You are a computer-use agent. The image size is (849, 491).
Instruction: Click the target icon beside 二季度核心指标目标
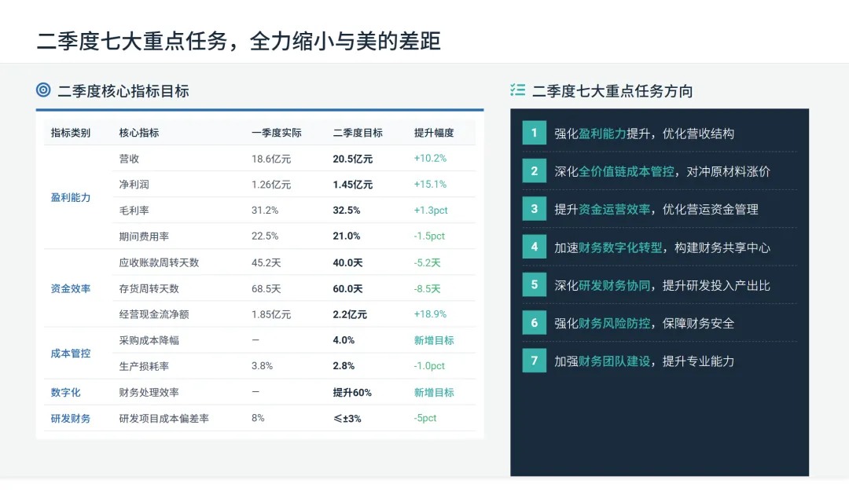click(x=43, y=90)
